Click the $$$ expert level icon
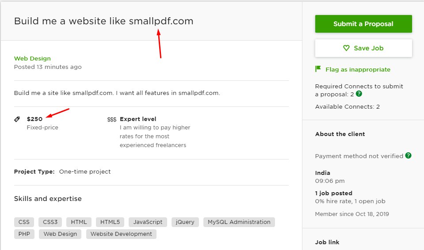Viewport: 424px width, 250px height. click(112, 119)
